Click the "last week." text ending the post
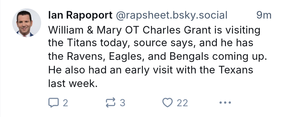Screen dimensions: 282x117 73,83
